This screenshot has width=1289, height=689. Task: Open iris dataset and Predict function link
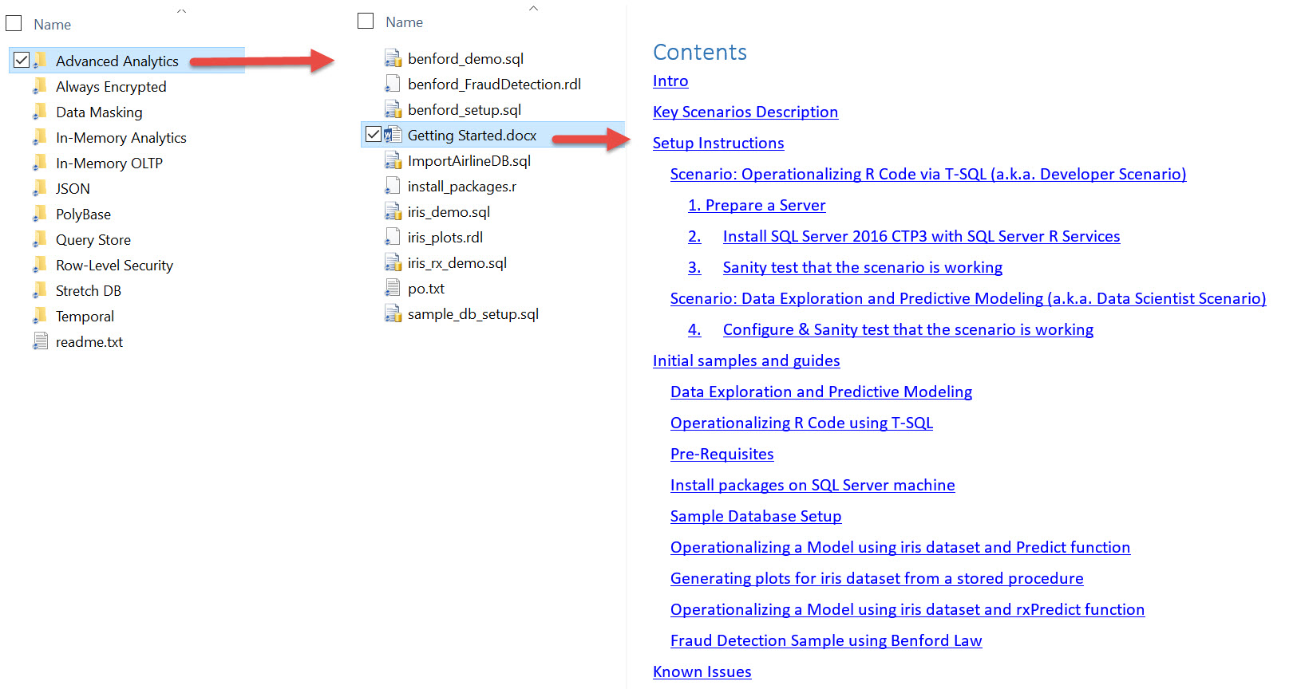tap(900, 548)
